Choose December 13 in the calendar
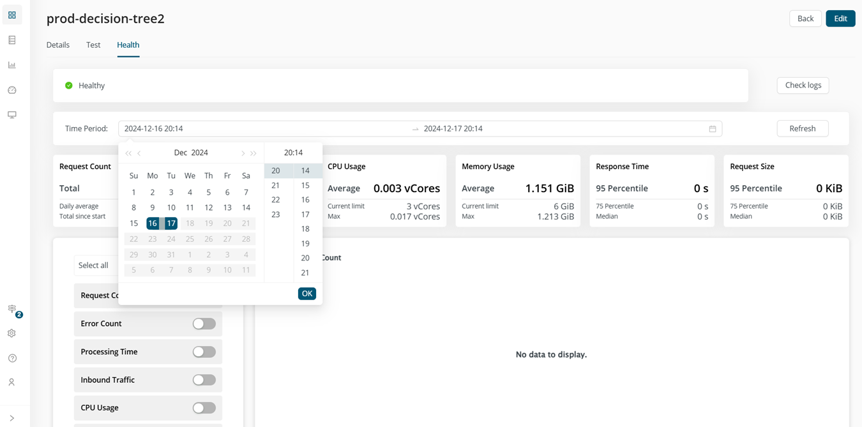 227,207
